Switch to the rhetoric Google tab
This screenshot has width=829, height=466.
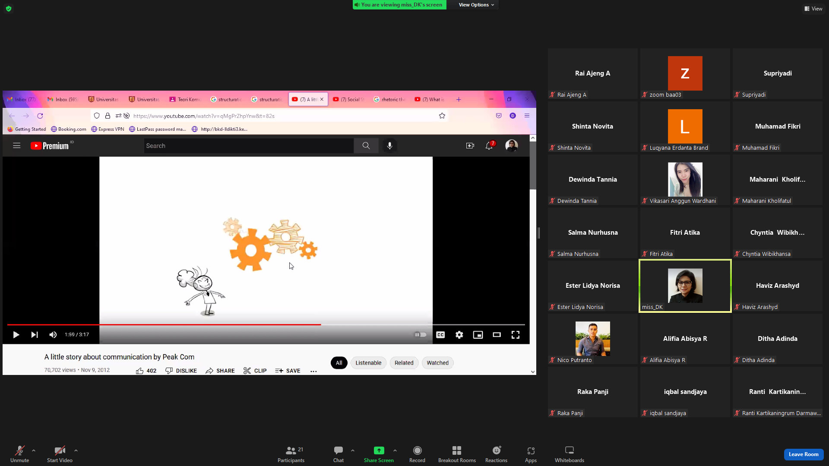click(x=389, y=99)
